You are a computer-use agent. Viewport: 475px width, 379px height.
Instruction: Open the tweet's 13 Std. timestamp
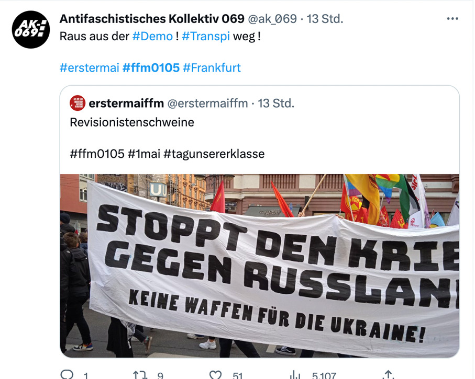tap(325, 19)
